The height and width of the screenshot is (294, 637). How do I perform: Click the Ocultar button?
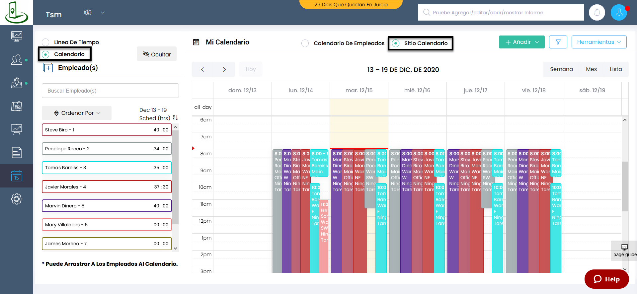click(x=157, y=54)
